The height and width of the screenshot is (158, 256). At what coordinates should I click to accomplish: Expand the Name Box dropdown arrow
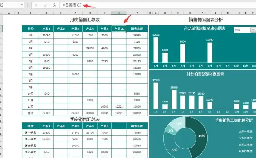22,5
